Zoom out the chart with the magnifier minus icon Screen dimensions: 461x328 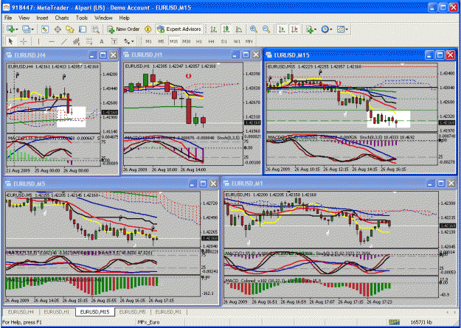coord(266,29)
